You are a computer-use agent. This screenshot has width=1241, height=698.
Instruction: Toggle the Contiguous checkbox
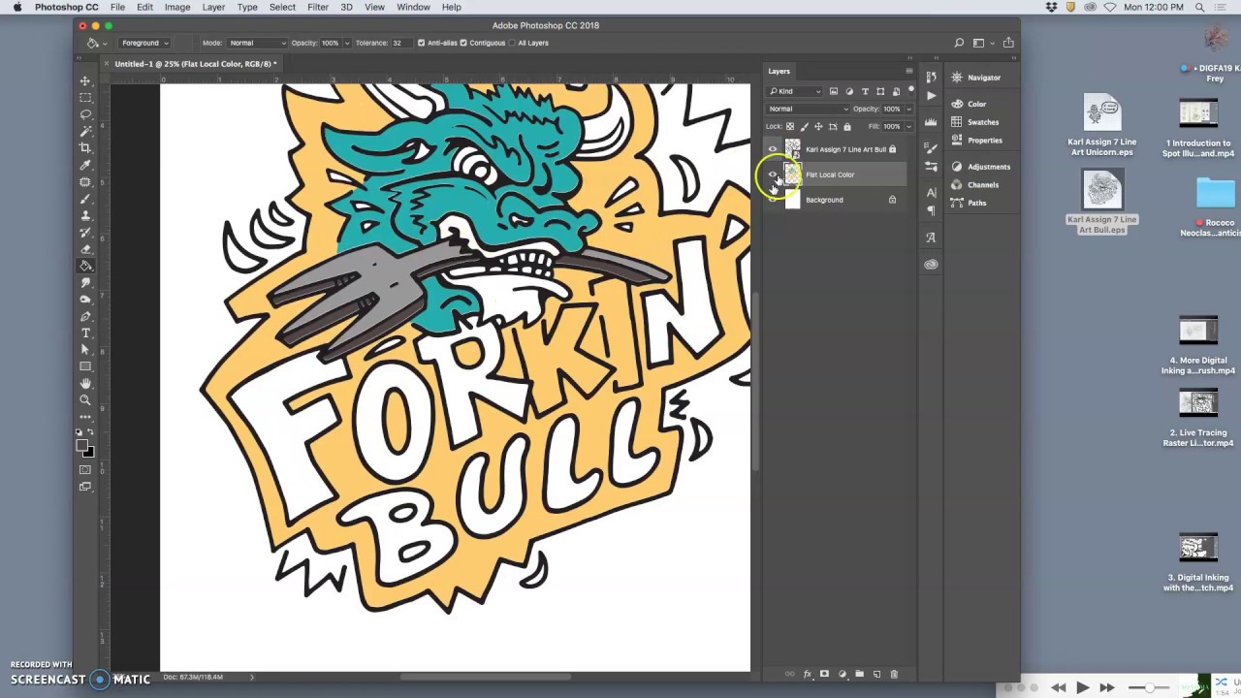point(463,43)
